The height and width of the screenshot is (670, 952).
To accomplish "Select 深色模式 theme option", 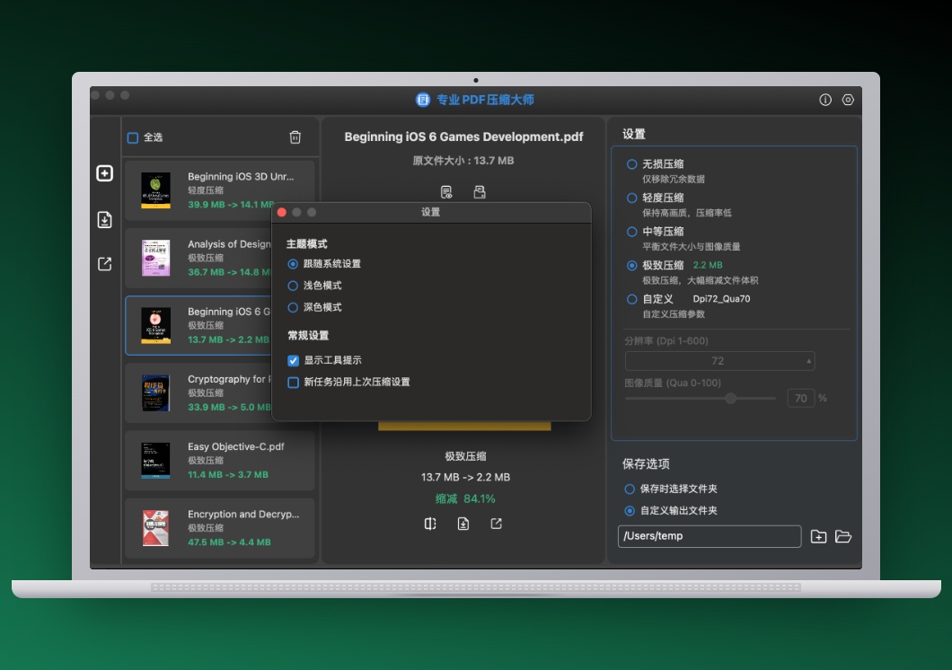I will coord(293,308).
